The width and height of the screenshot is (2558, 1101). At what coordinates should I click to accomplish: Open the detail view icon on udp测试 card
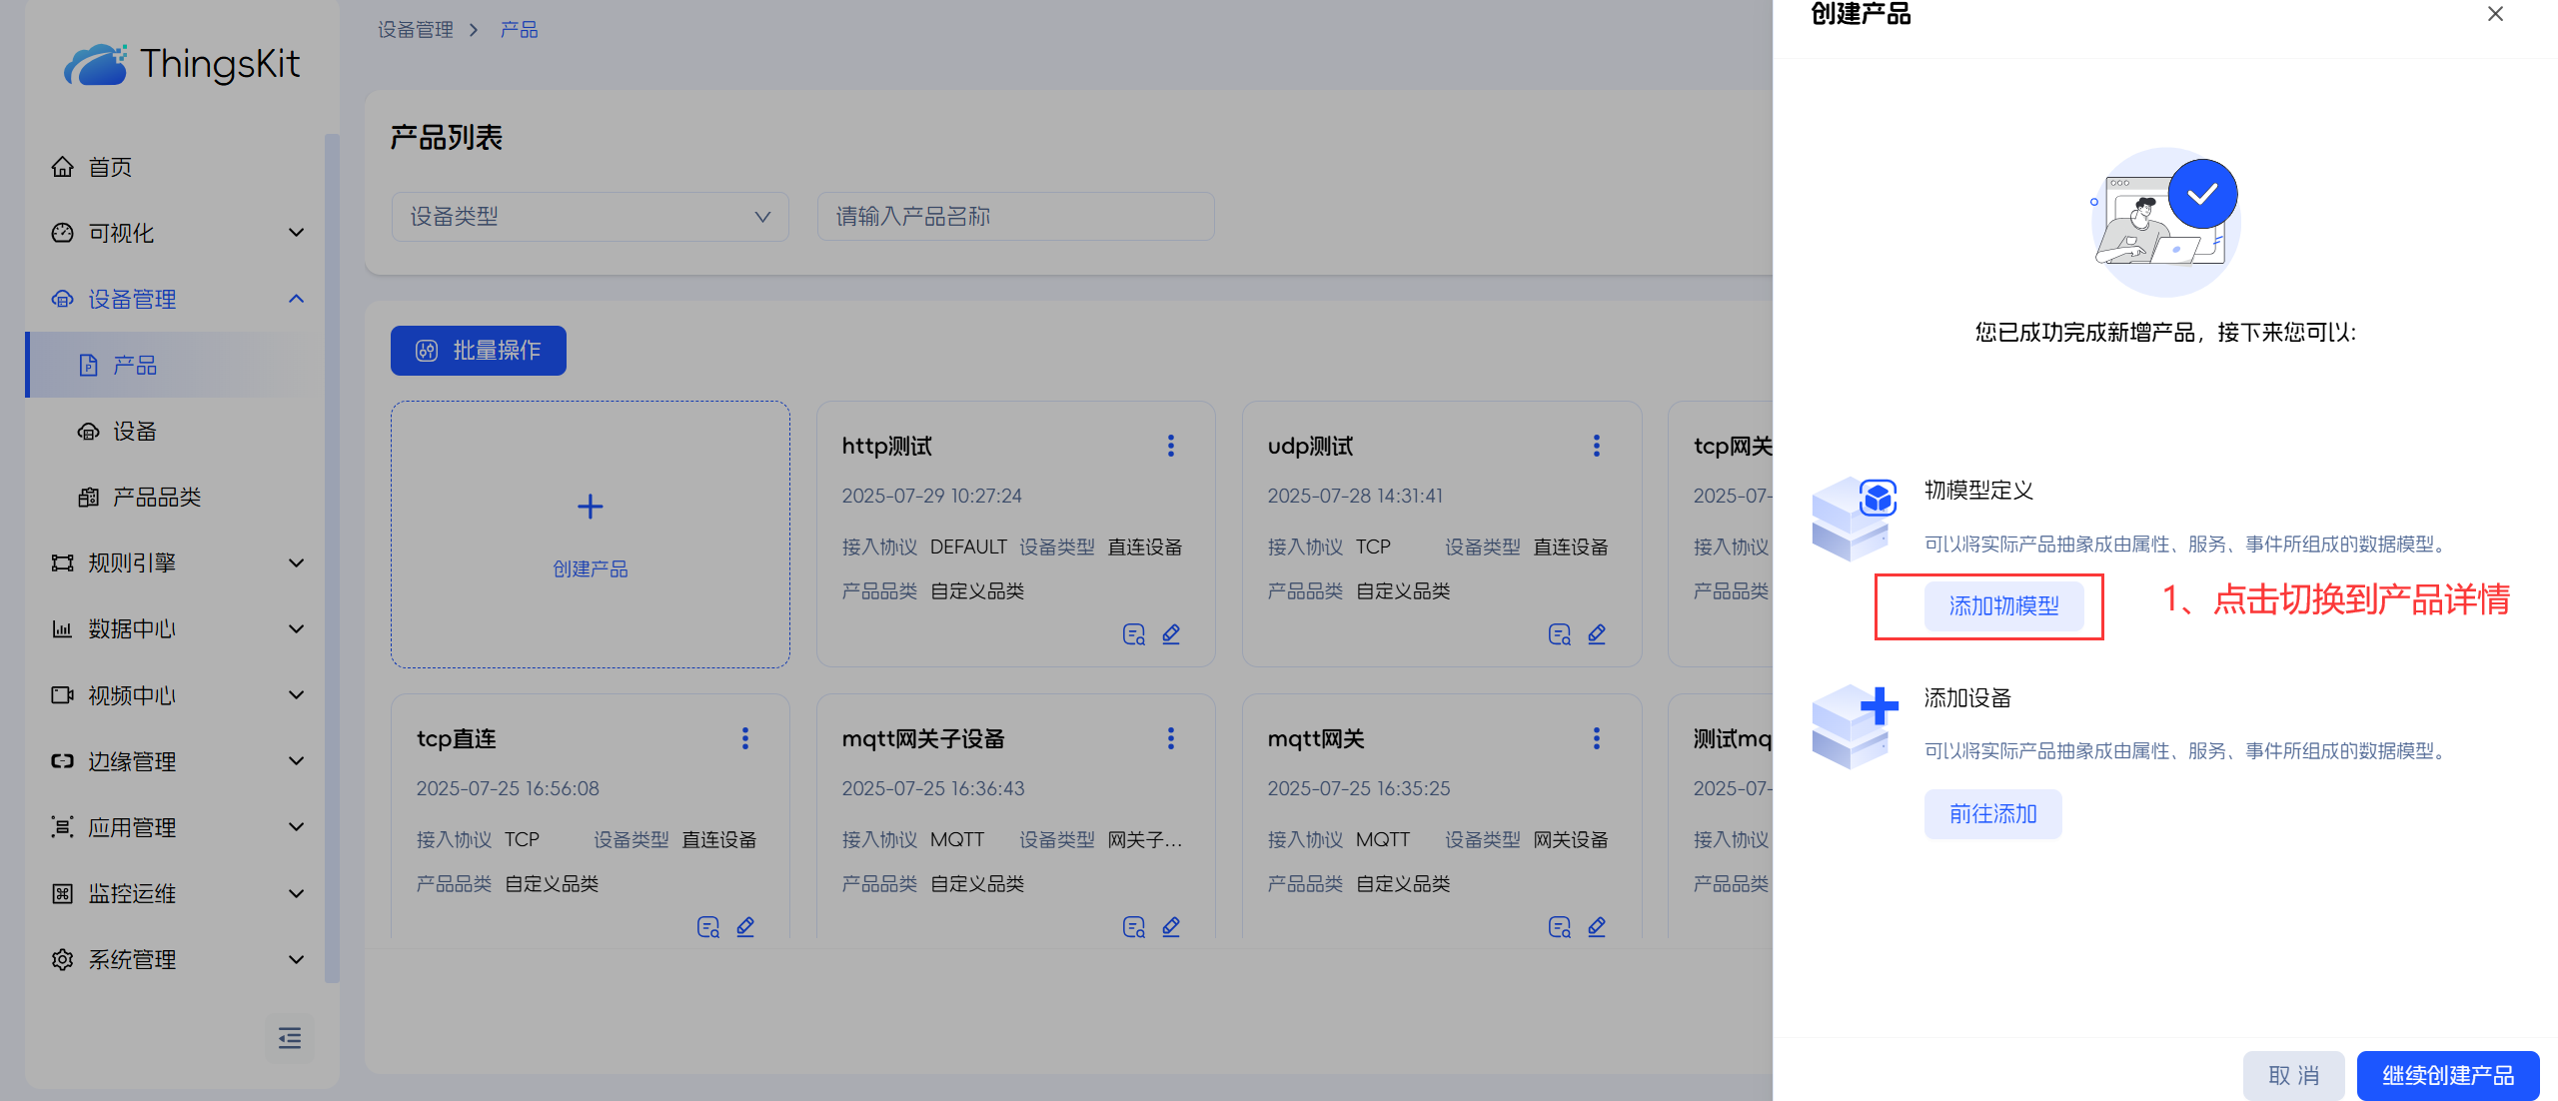(x=1559, y=634)
